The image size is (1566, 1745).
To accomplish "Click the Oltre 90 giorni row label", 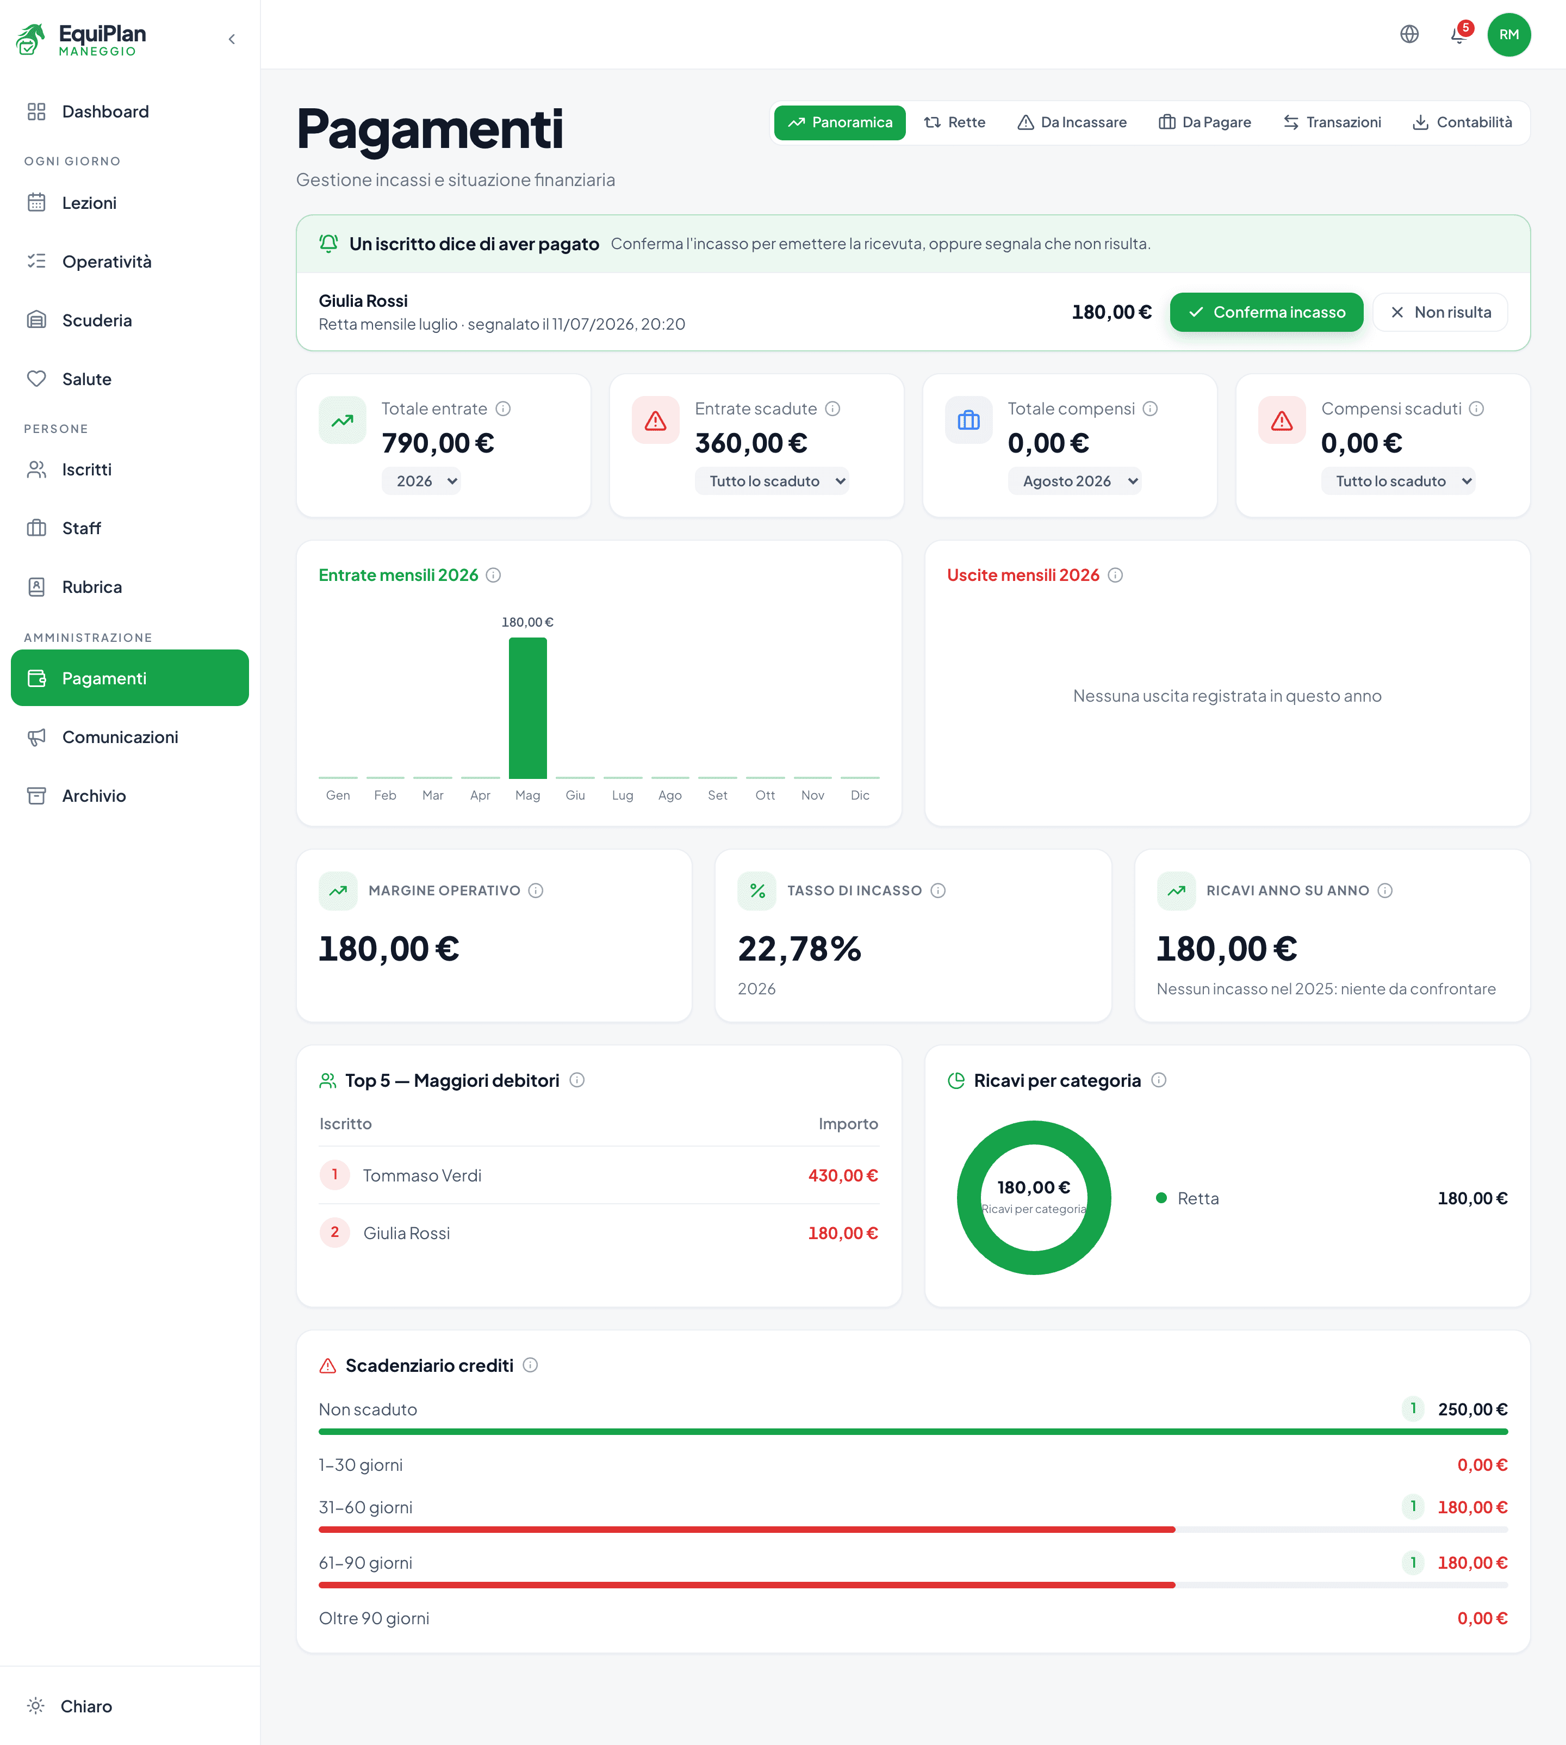I will click(x=374, y=1618).
